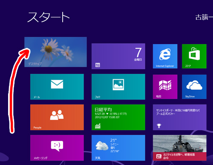213x165 pixels.
Task: Open the news tile with warship photo
Action: pos(180,148)
